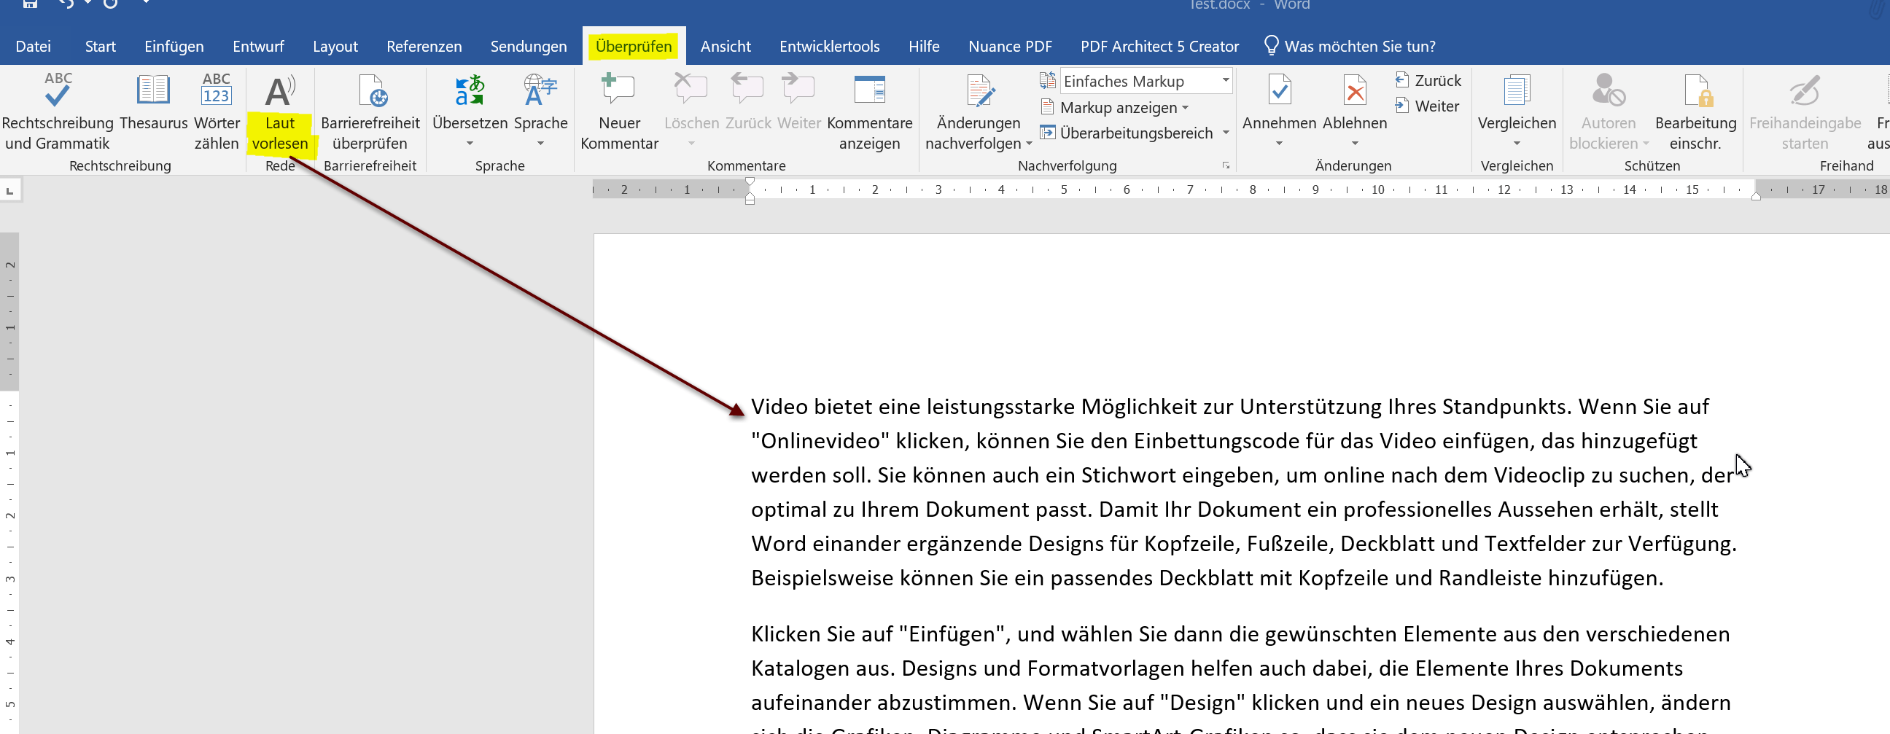The width and height of the screenshot is (1890, 734).
Task: Open the Hilfe tab
Action: coord(924,46)
